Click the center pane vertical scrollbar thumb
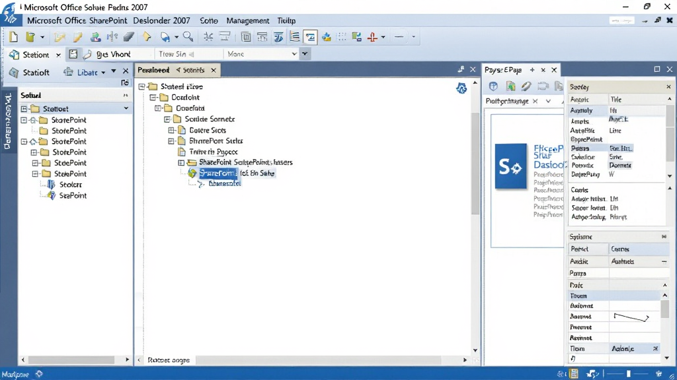This screenshot has width=677, height=380. [x=475, y=163]
